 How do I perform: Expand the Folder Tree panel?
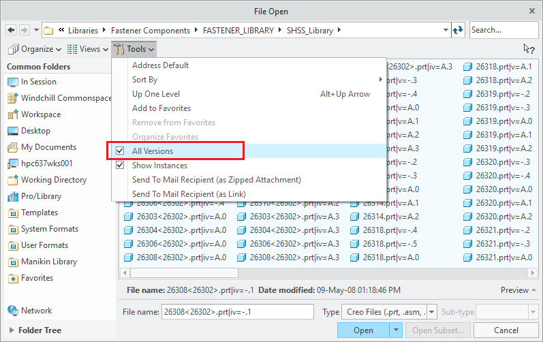click(x=12, y=330)
